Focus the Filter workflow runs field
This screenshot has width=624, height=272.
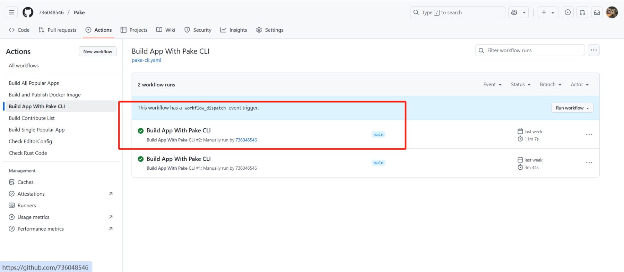pyautogui.click(x=530, y=50)
